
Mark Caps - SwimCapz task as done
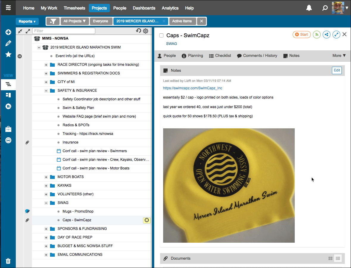[161, 35]
